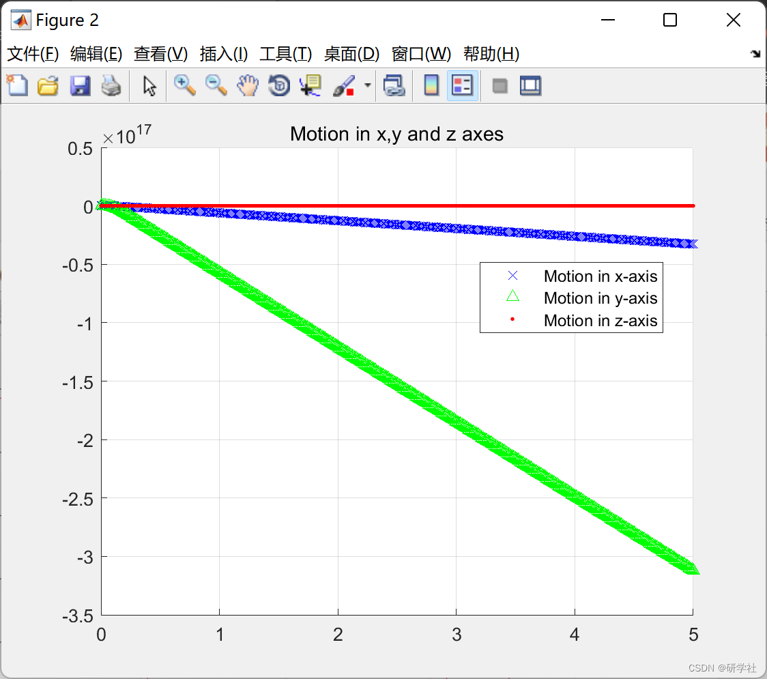767x679 pixels.
Task: Click Hide Plot Tools icon
Action: [500, 85]
